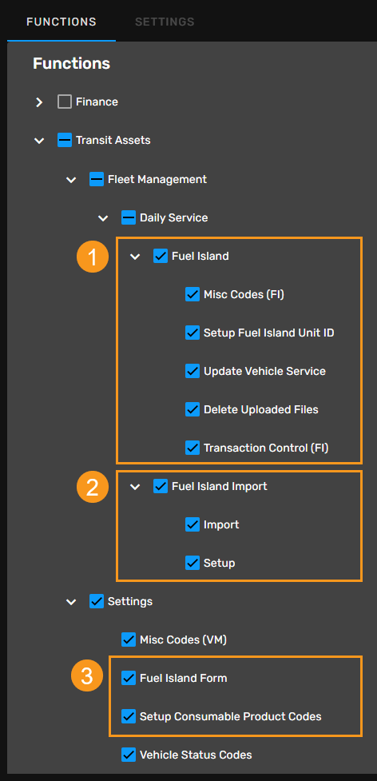Image resolution: width=377 pixels, height=781 pixels.
Task: Collapse the Fleet Management chevron
Action: tap(71, 179)
